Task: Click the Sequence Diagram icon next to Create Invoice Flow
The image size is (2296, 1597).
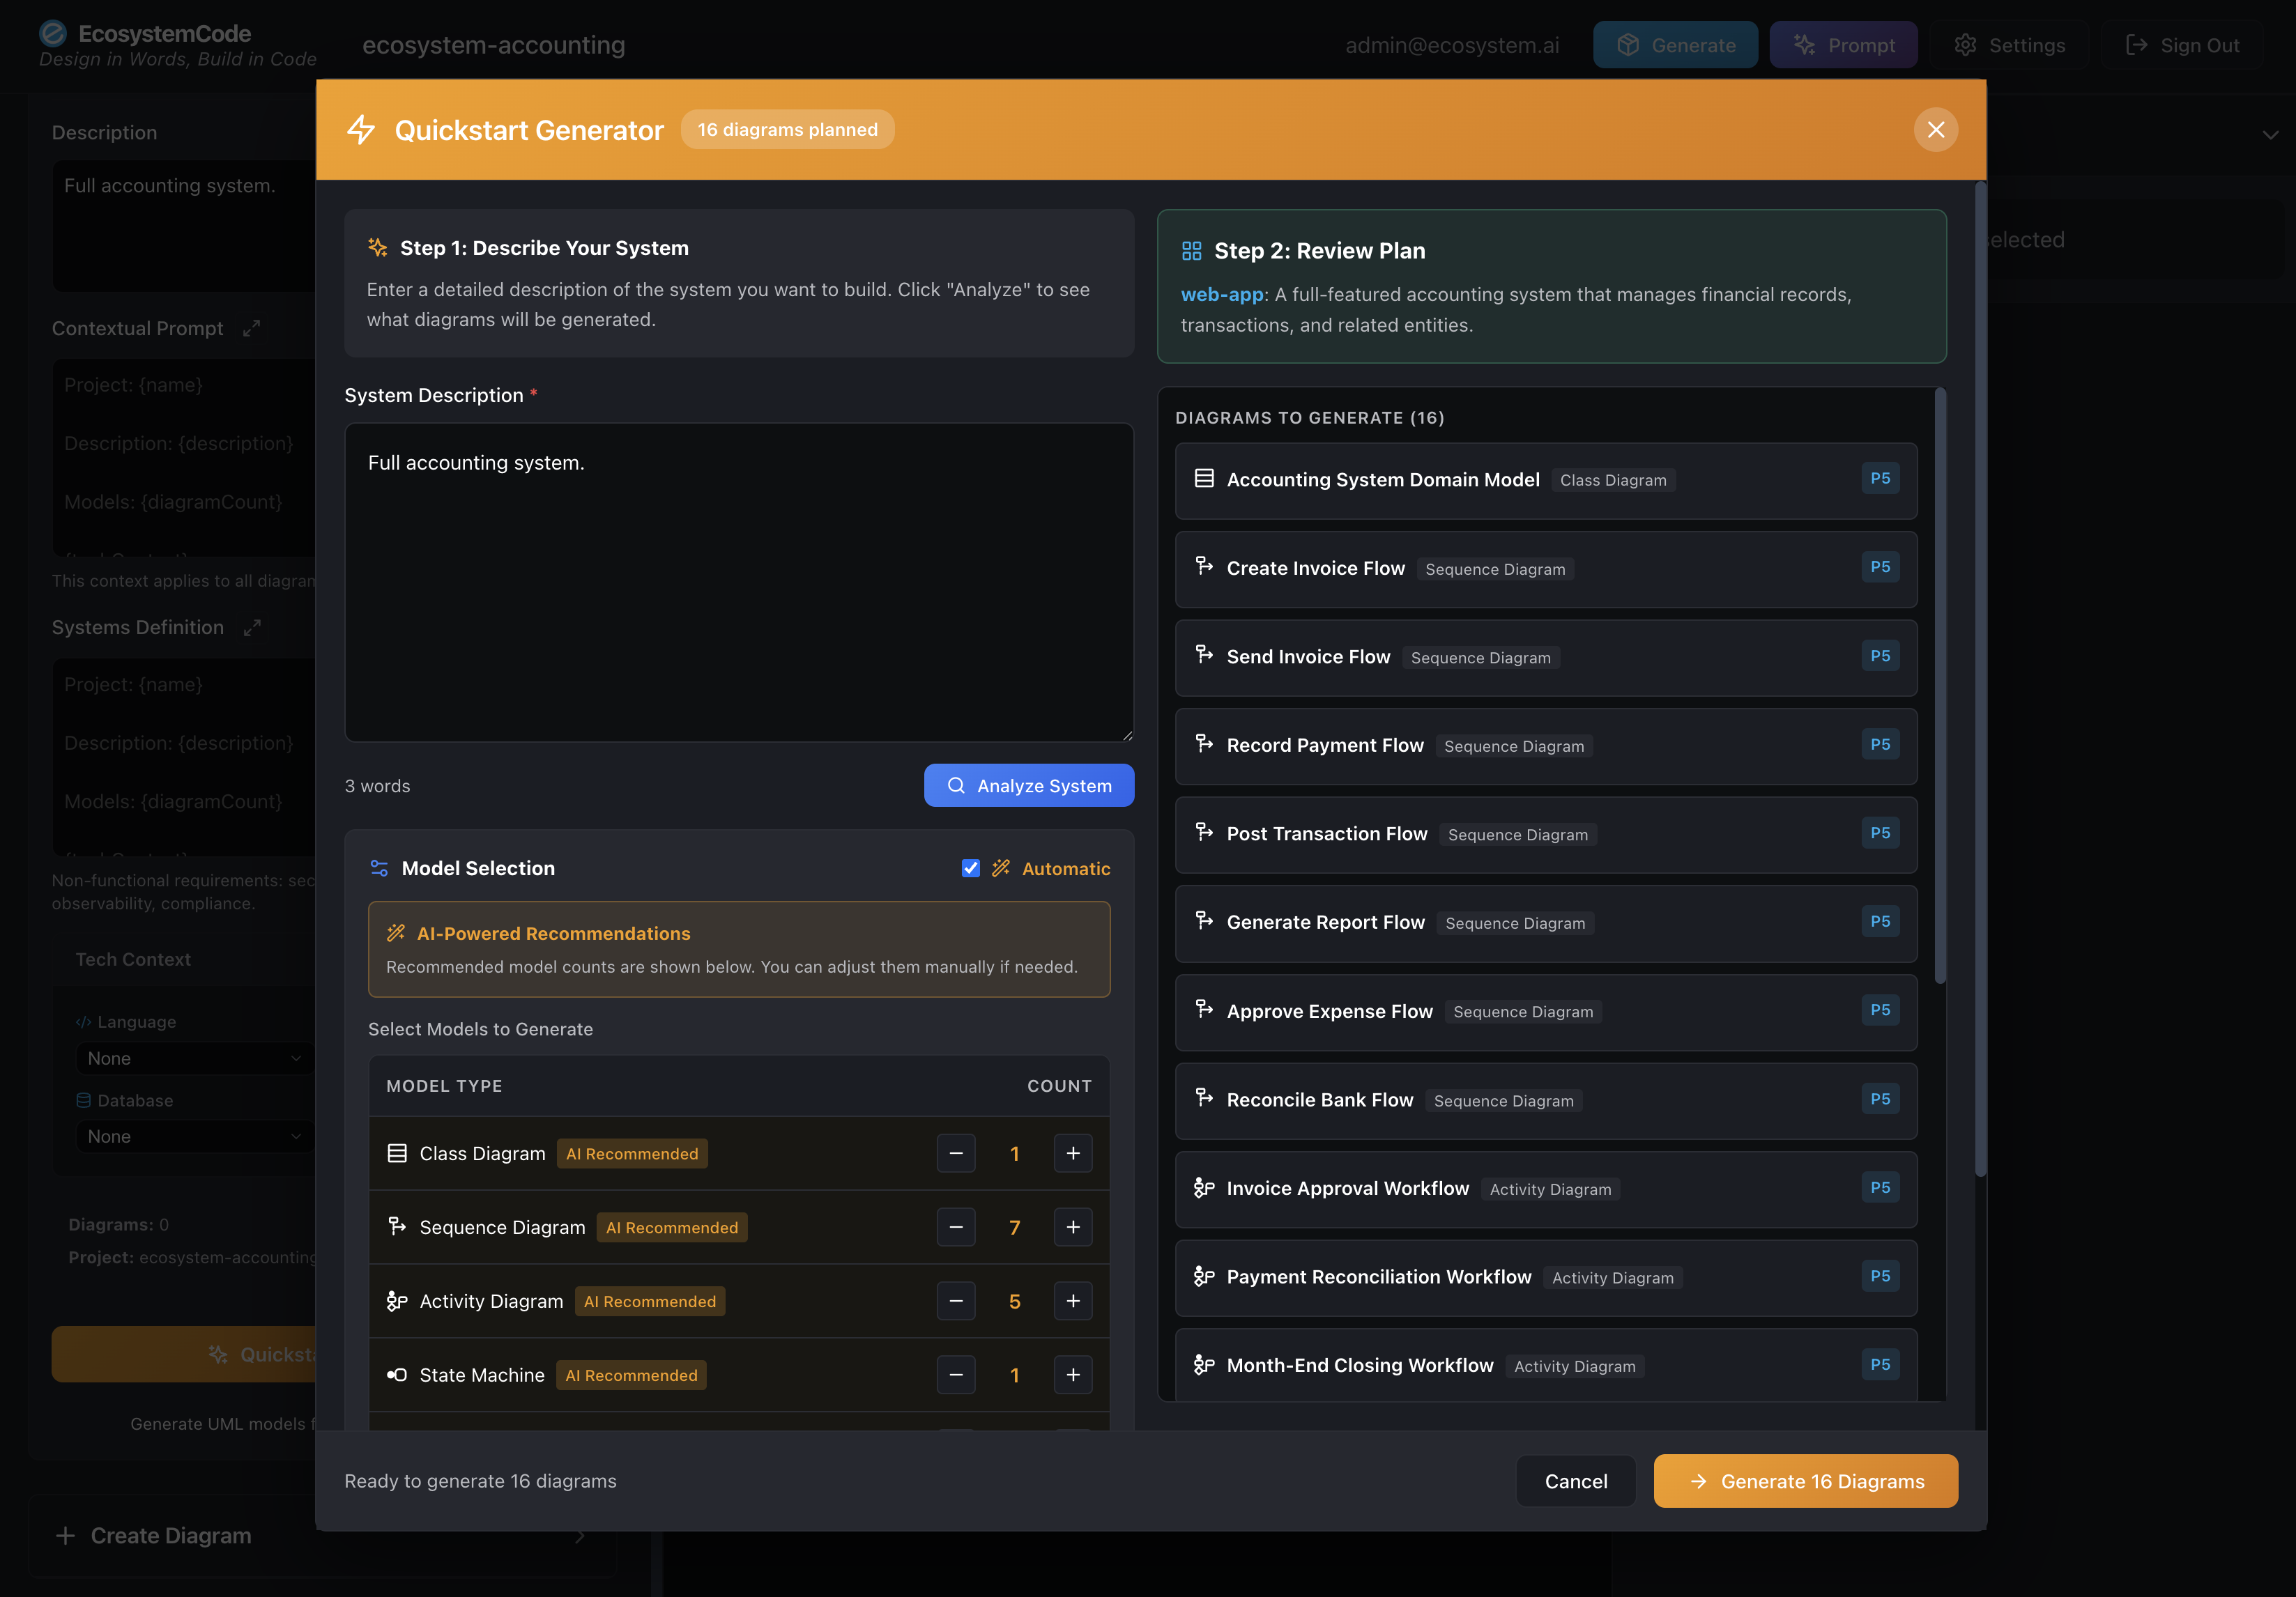Action: pyautogui.click(x=1203, y=568)
